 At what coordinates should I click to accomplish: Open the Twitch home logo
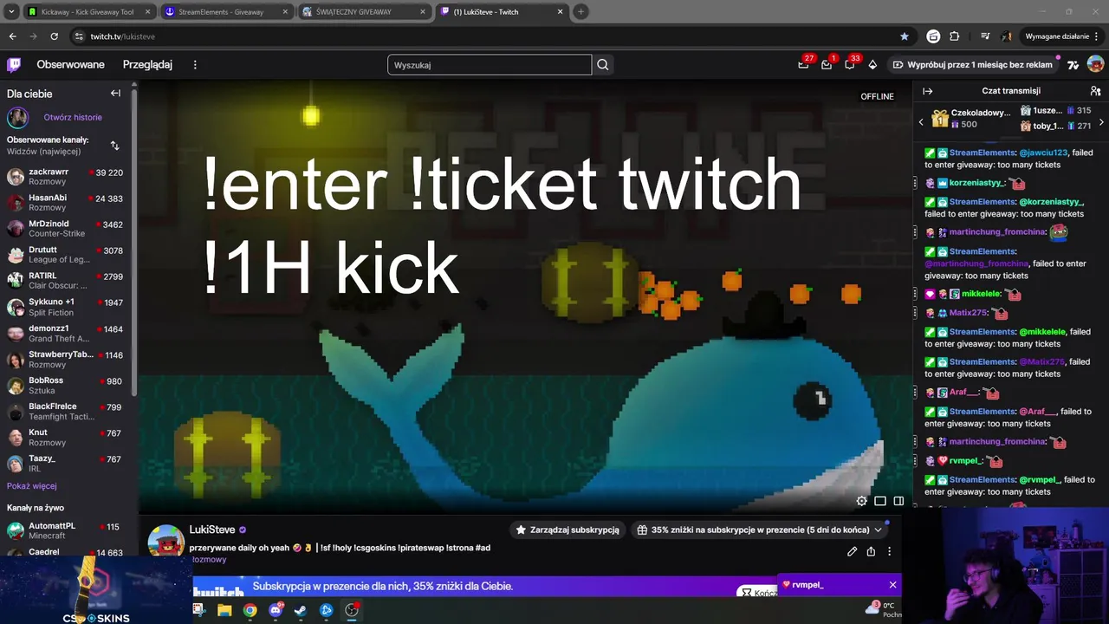click(x=14, y=64)
